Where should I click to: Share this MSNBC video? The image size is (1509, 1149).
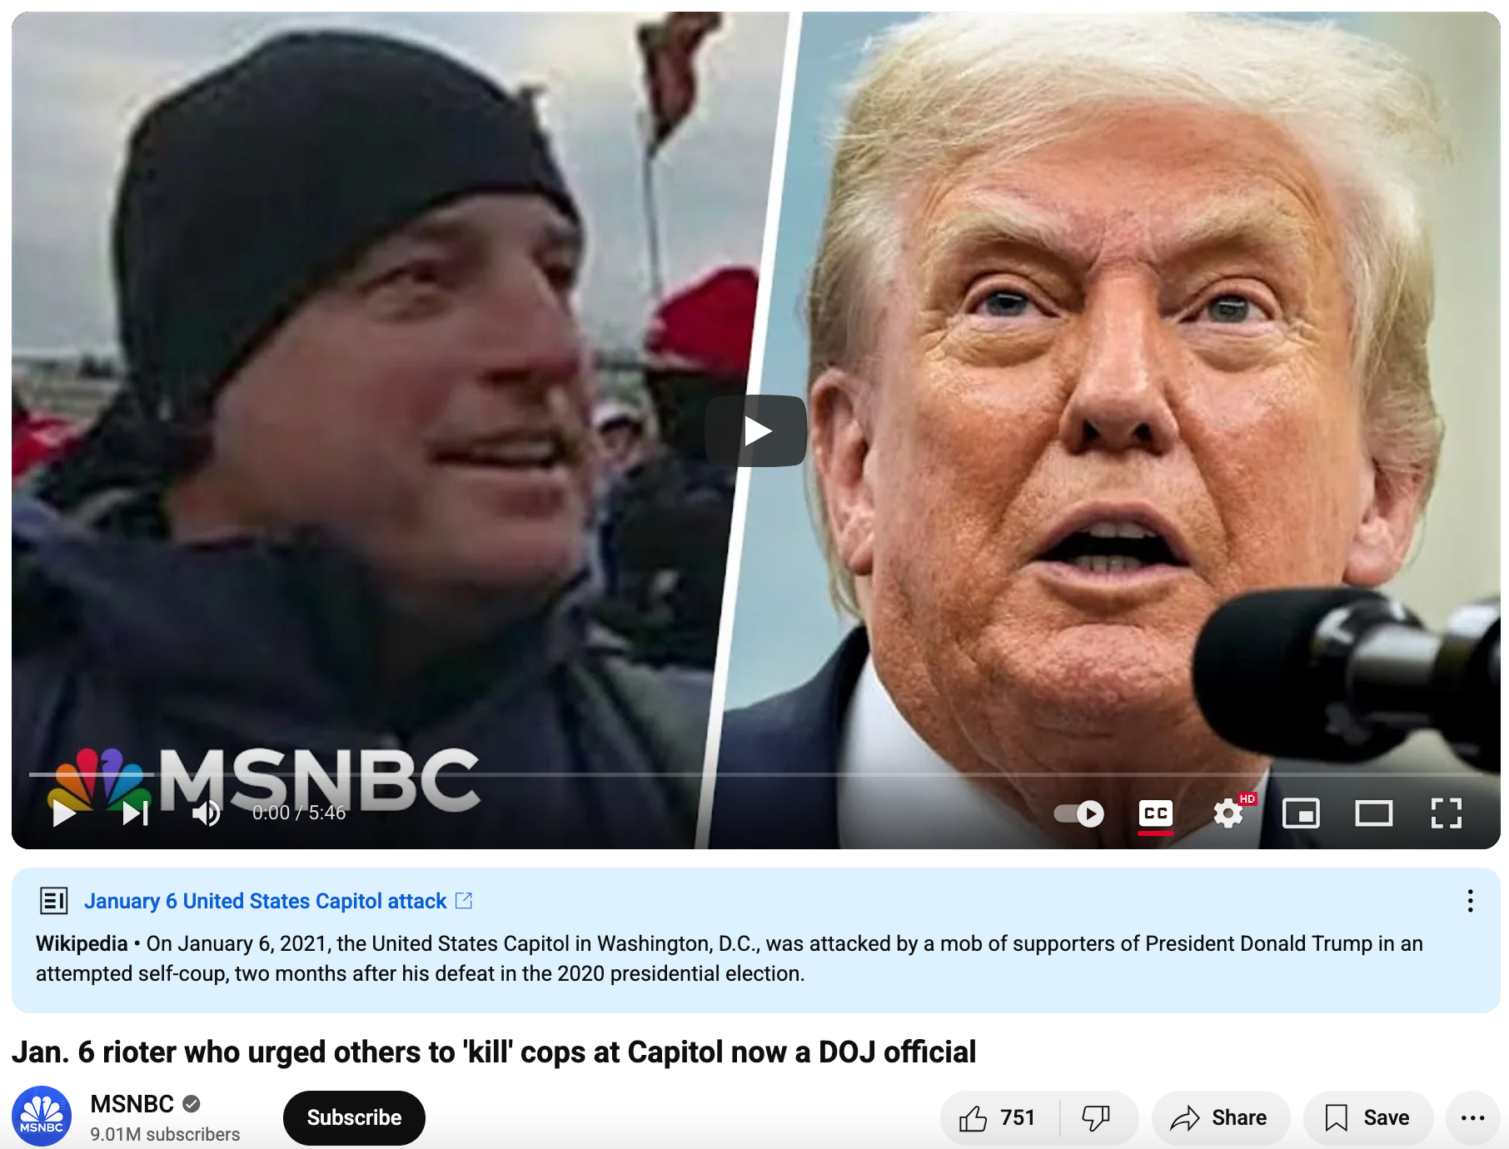click(1220, 1117)
